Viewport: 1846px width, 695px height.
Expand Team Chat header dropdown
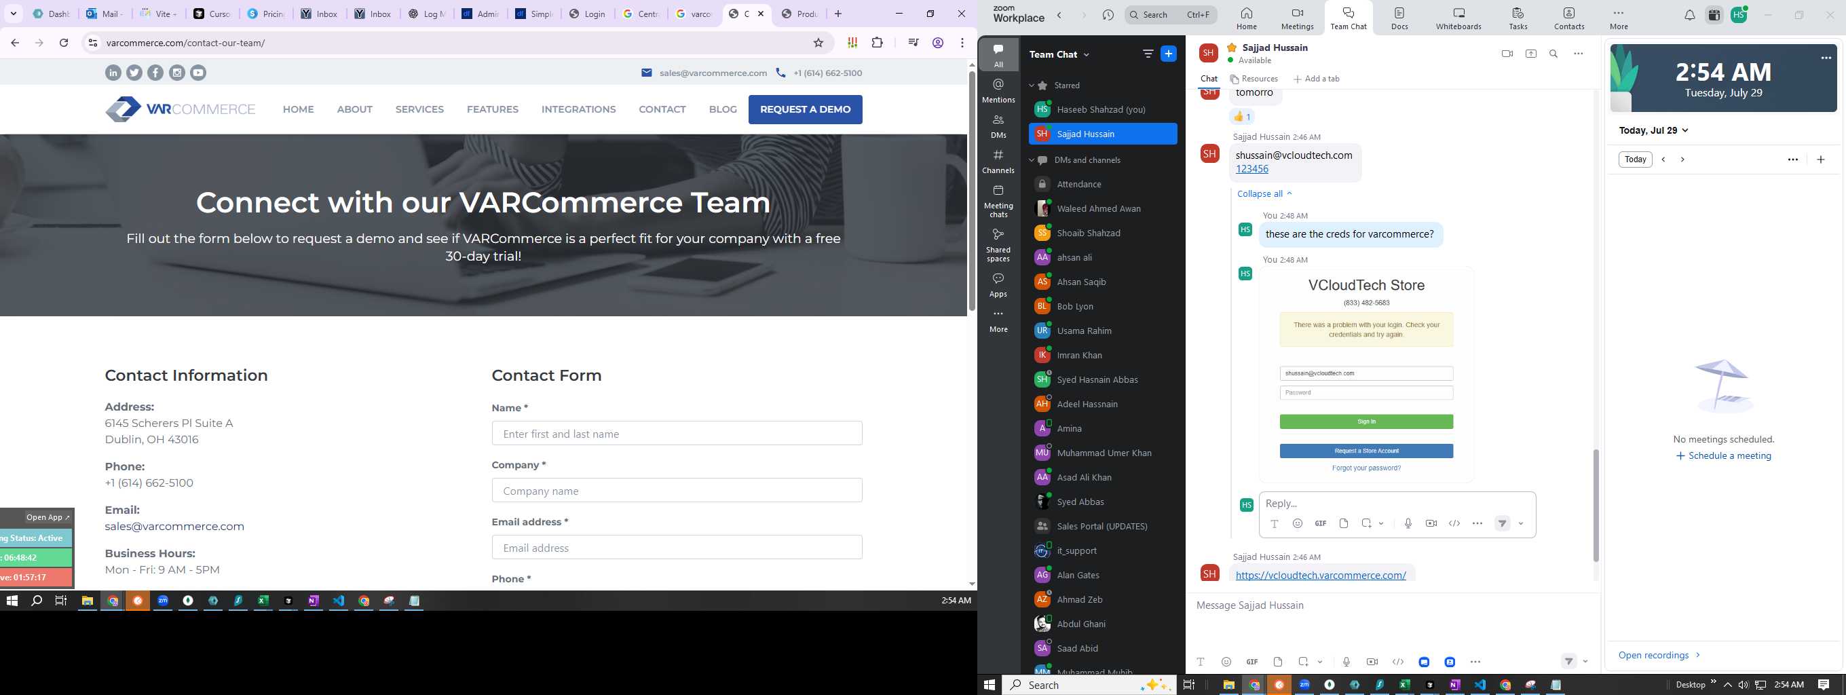click(x=1087, y=54)
